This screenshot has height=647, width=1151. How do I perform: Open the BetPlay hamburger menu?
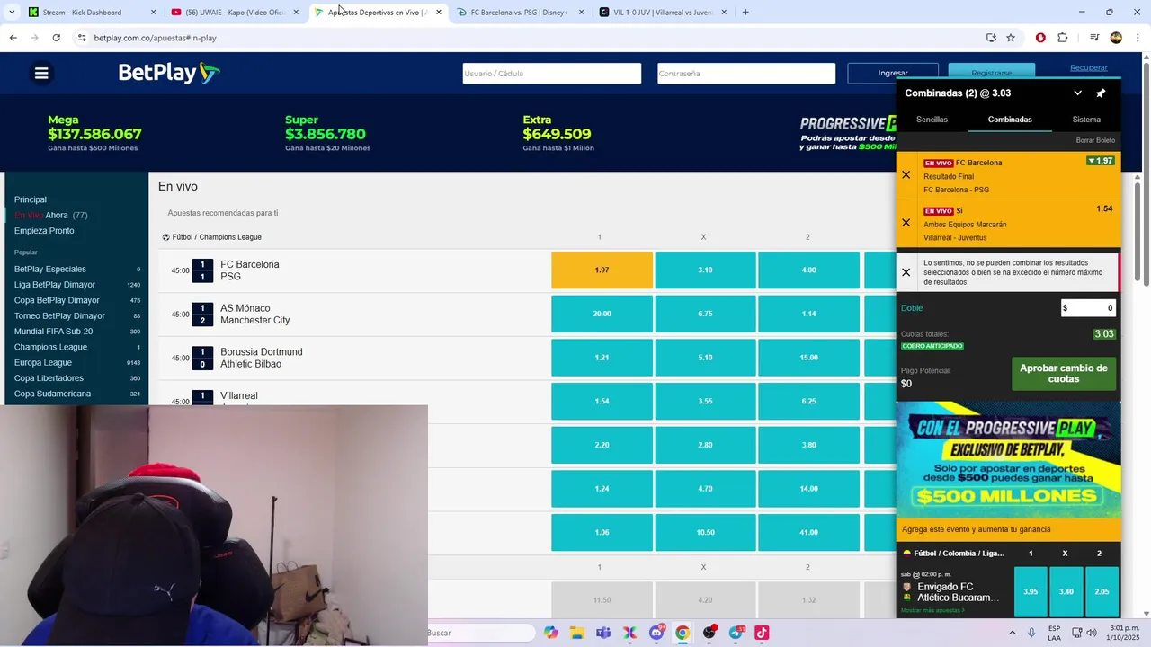point(41,73)
